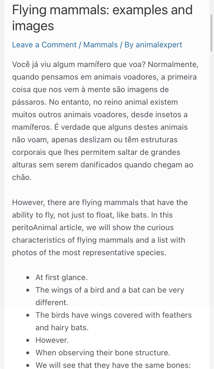The height and width of the screenshot is (369, 214).
Task: Visit the animalexpert author page
Action: 159,45
